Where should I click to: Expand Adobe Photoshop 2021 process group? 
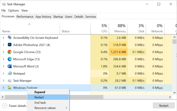coord(4,45)
